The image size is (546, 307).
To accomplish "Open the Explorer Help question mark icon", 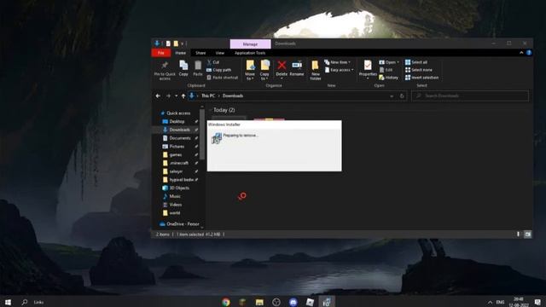I will coord(529,53).
